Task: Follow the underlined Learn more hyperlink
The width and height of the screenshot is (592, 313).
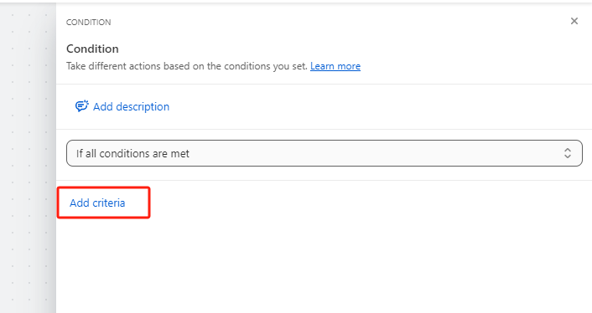Action: click(335, 66)
